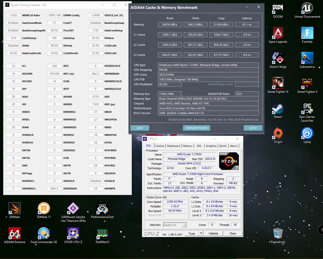
Task: Open the Steam desktop icon
Action: (x=278, y=111)
